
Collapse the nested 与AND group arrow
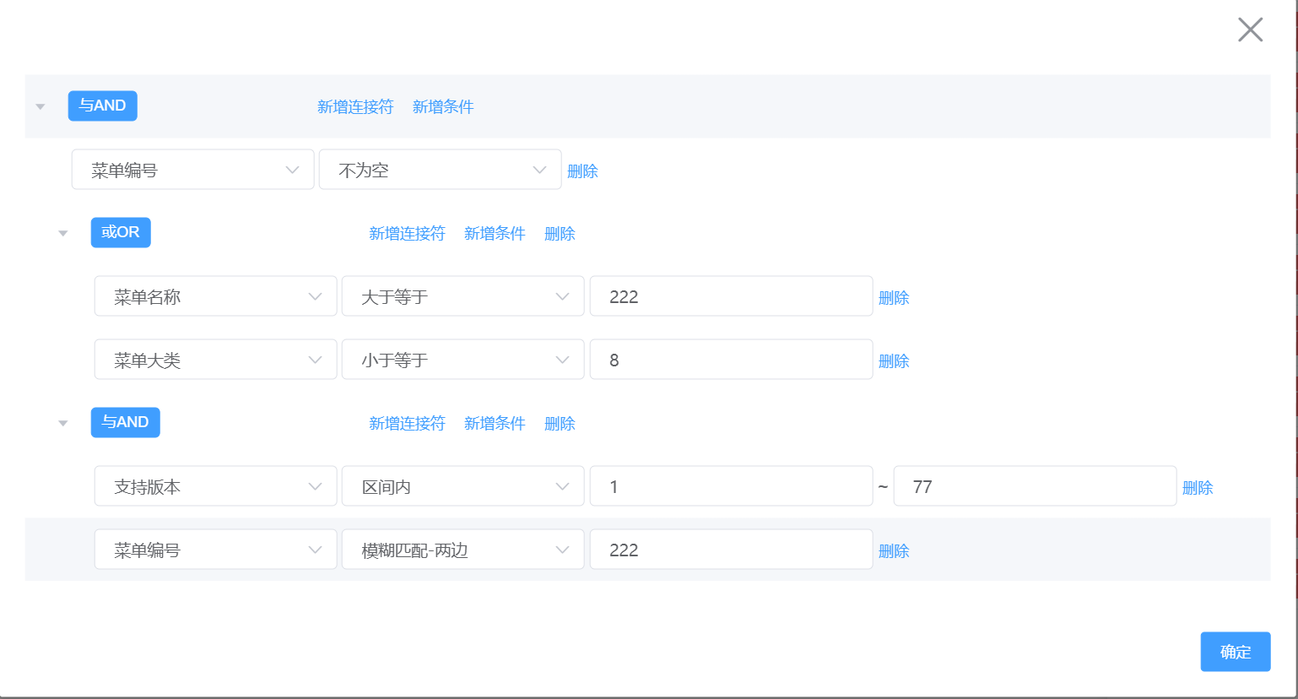[x=63, y=424]
